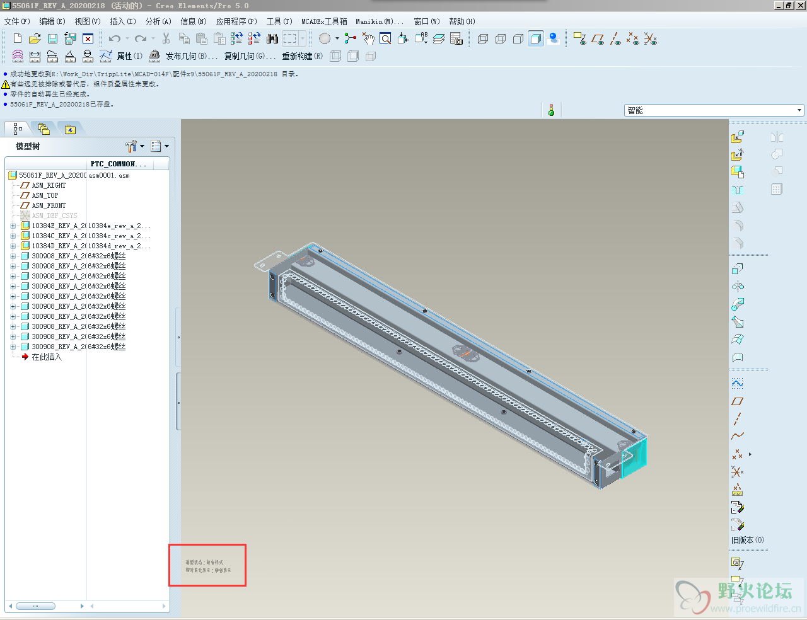807x620 pixels.
Task: Expand the 10384E_REV_A tree node
Action: coord(13,226)
